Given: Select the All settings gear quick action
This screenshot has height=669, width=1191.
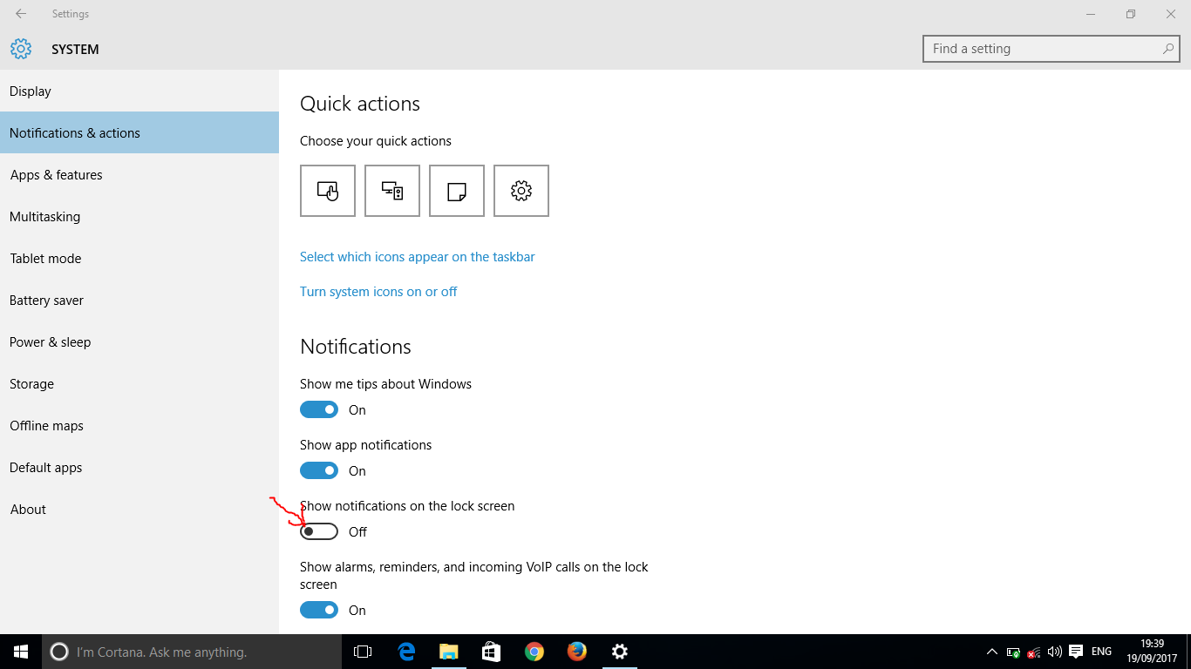Looking at the screenshot, I should pyautogui.click(x=521, y=190).
